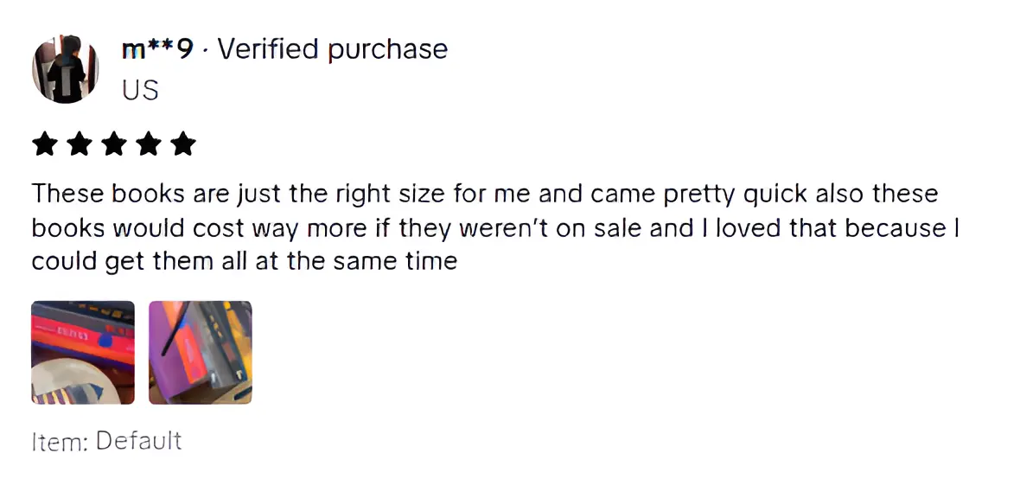This screenshot has width=1020, height=479.
Task: Open the purple book review photo
Action: pyautogui.click(x=201, y=352)
